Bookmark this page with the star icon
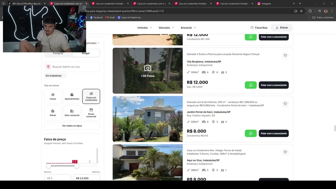The height and width of the screenshot is (189, 336). point(301,11)
